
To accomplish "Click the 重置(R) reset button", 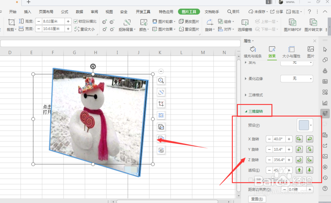I will tap(257, 199).
